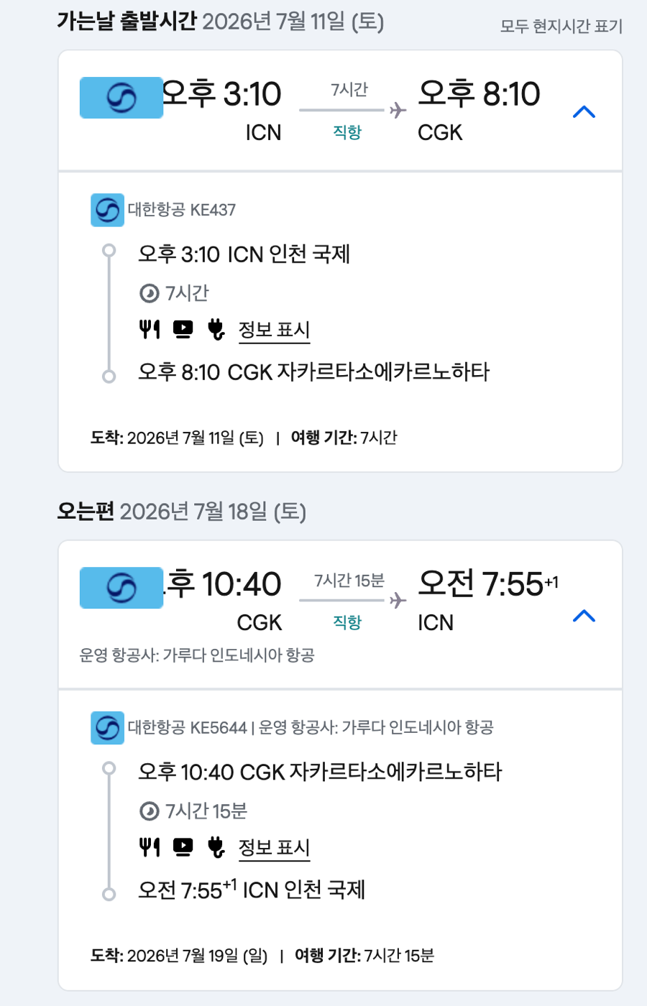This screenshot has height=1006, width=647.
Task: Click the power outlet icon for KE437
Action: click(x=216, y=330)
